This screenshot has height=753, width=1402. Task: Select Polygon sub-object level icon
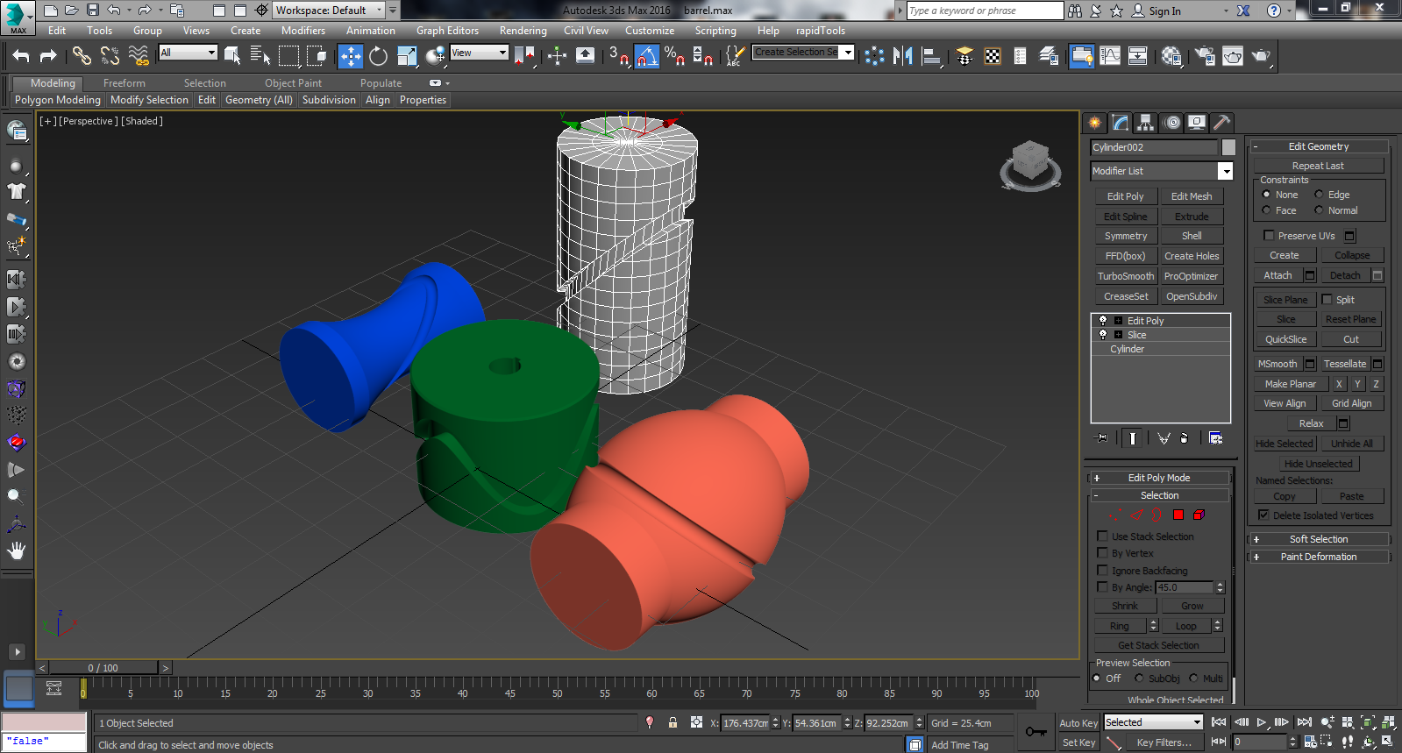[1178, 515]
